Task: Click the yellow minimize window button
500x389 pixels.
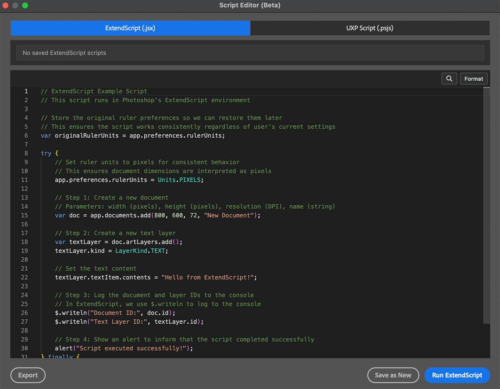Action: (16, 5)
